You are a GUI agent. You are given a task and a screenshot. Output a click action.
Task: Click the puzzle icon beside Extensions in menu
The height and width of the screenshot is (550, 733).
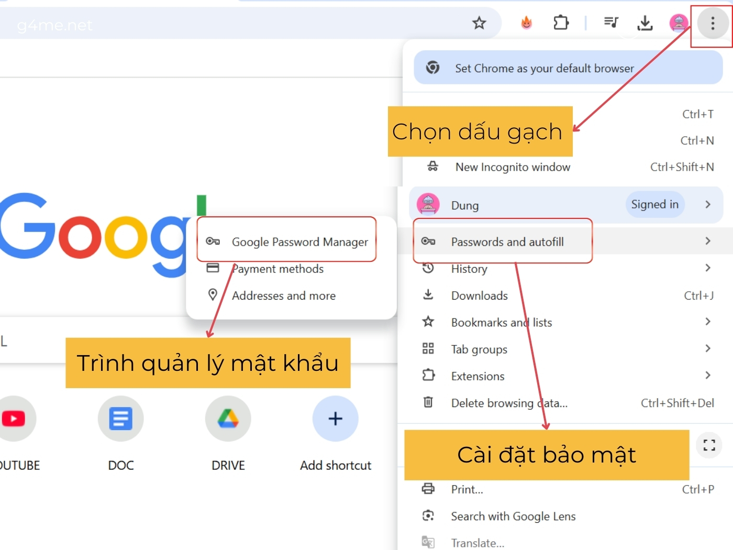point(428,375)
